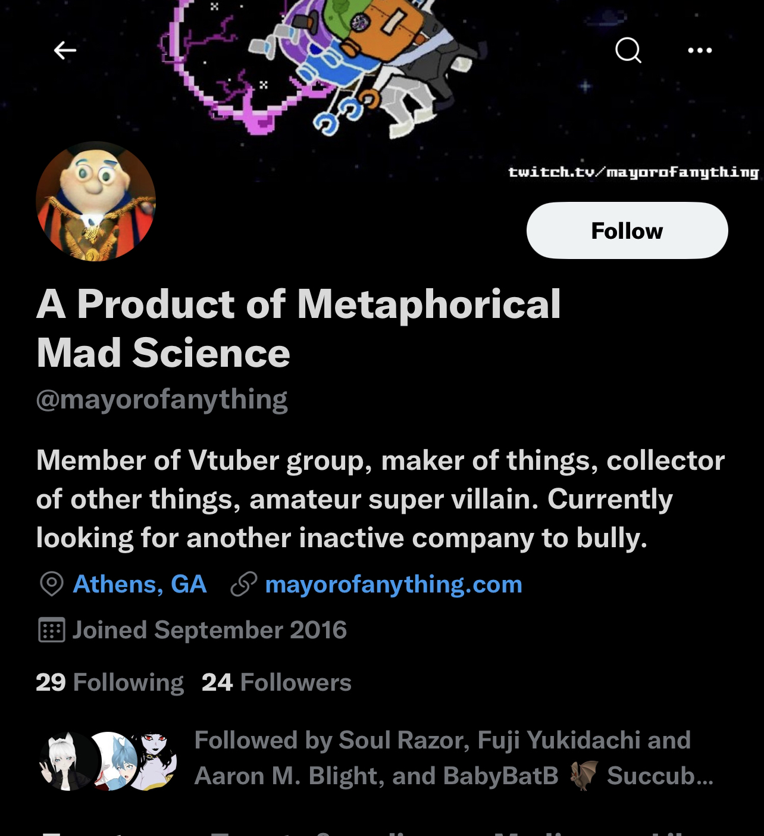Tap the chain link icon beside website
764x836 pixels.
[x=243, y=584]
